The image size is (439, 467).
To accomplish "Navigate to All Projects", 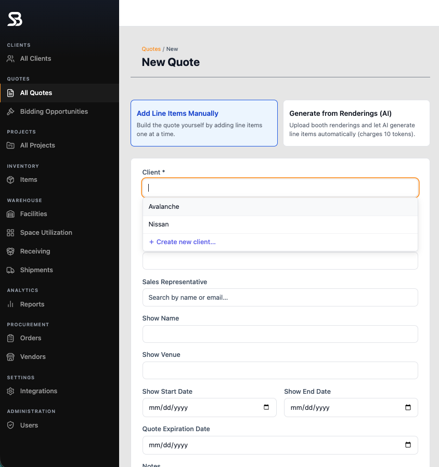I will [x=37, y=145].
